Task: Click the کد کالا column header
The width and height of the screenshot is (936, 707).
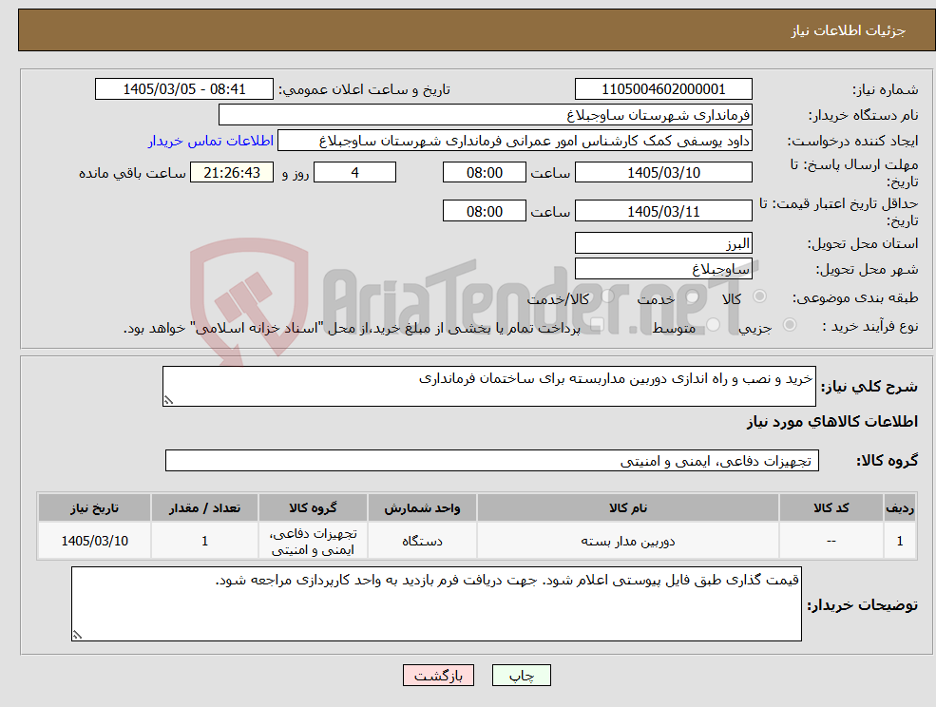Action: [x=831, y=508]
